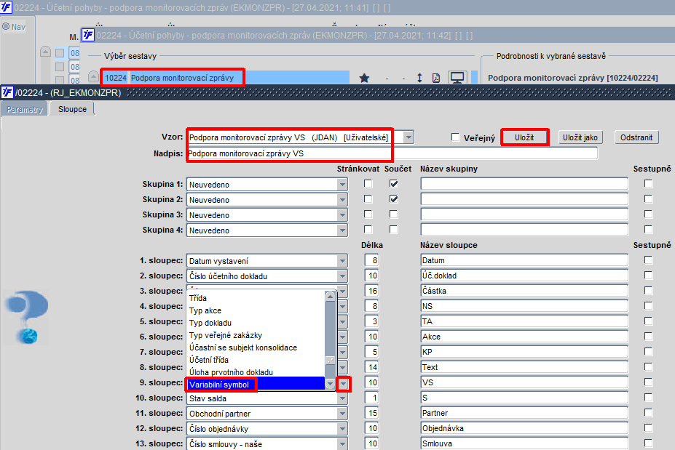The height and width of the screenshot is (450, 675).
Task: Uncheck Součet checkbox for Skupina 1
Action: pos(393,184)
